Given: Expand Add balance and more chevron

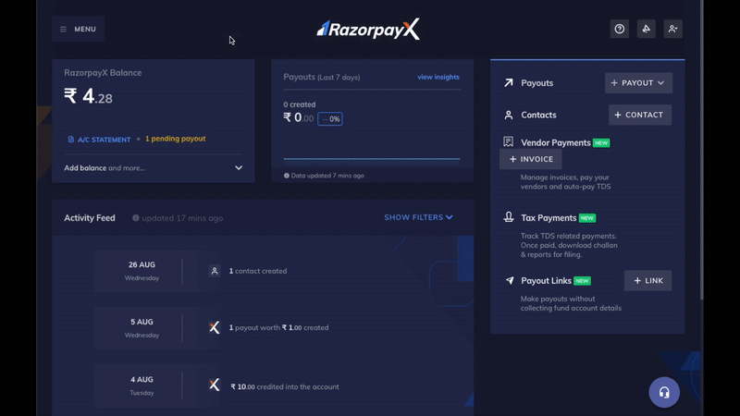Looking at the screenshot, I should [239, 168].
